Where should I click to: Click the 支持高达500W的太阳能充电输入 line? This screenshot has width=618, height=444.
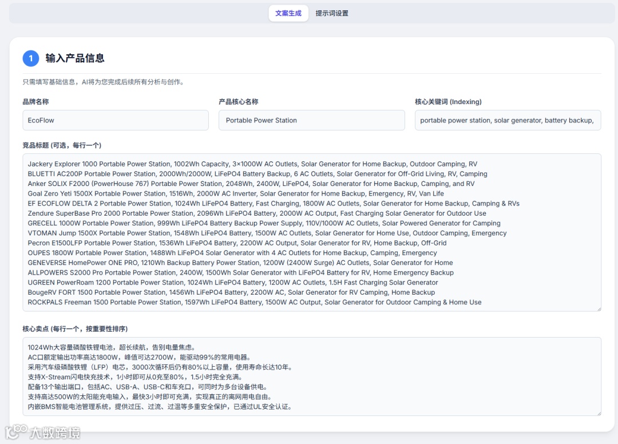click(151, 397)
